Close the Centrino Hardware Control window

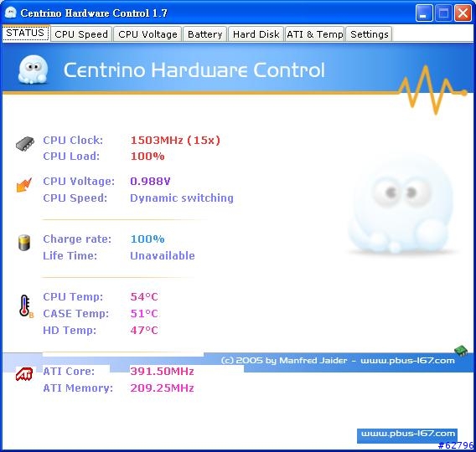(463, 13)
